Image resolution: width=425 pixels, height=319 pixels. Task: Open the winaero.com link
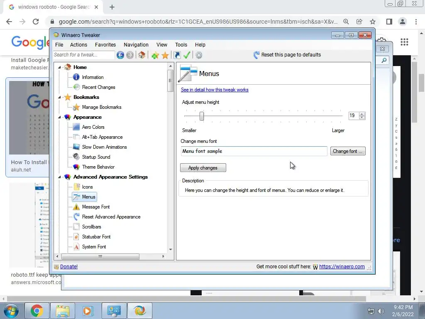click(x=342, y=267)
